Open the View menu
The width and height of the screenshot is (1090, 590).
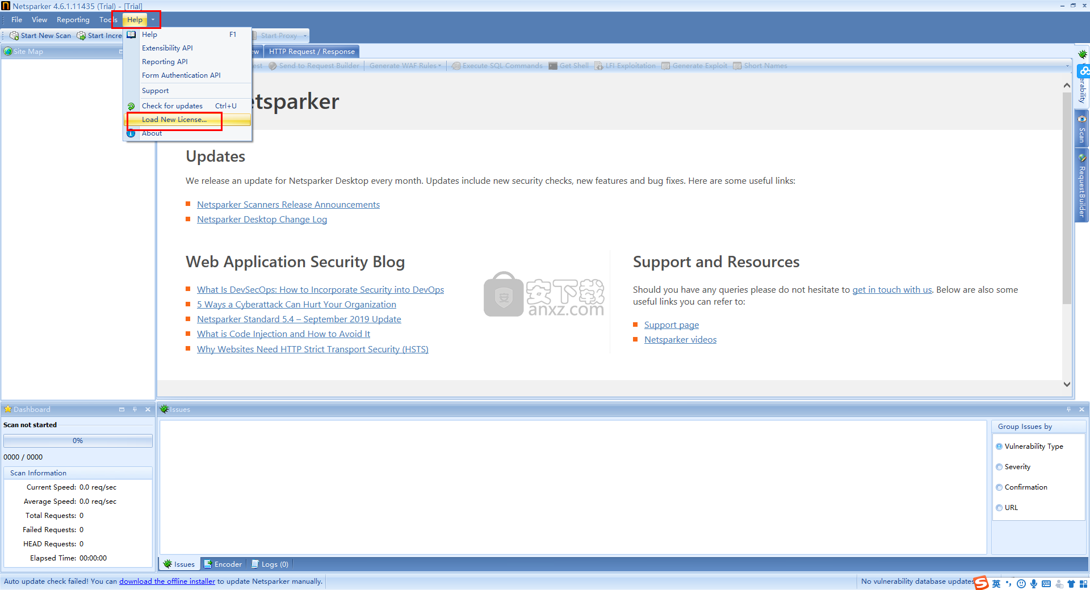click(40, 20)
